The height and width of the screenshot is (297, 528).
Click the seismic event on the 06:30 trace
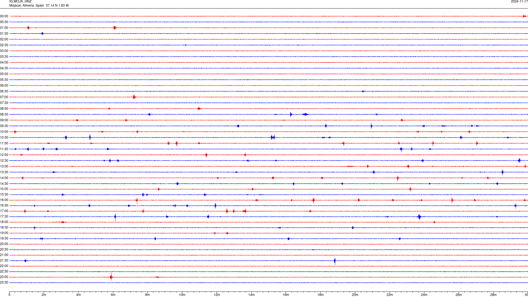[363, 91]
